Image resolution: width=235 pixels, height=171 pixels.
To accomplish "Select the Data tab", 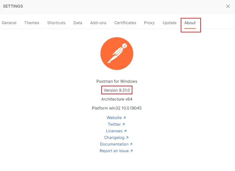I will click(x=78, y=23).
